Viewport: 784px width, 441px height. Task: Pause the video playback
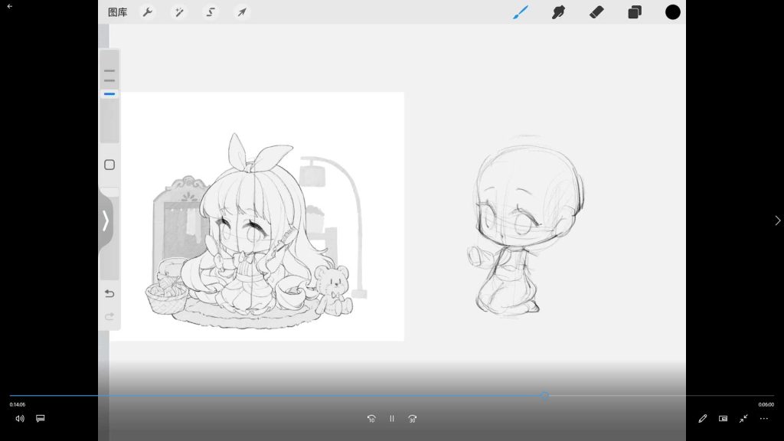392,419
